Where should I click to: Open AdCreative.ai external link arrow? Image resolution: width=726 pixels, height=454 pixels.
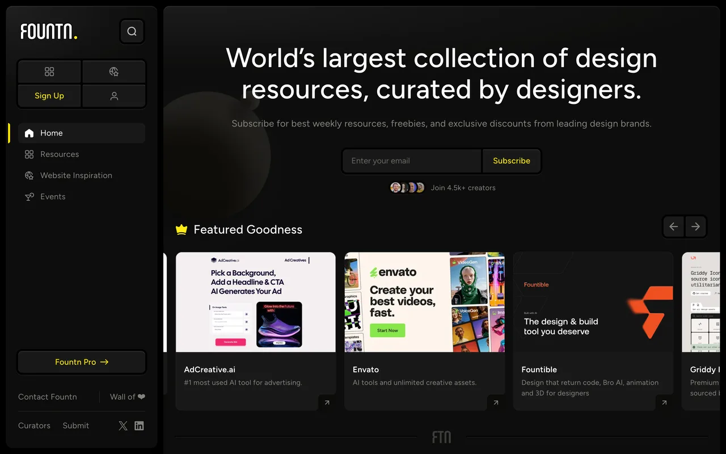[x=327, y=402]
